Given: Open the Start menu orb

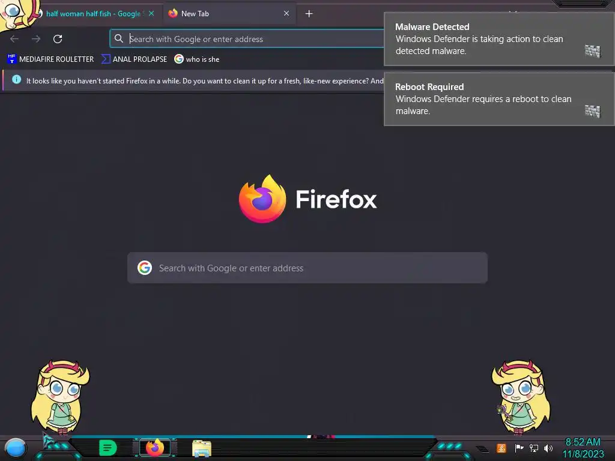Looking at the screenshot, I should tap(16, 448).
